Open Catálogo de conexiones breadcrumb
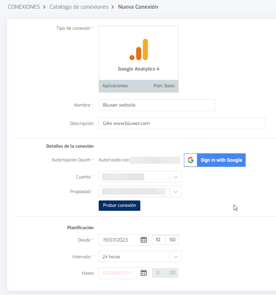 [79, 7]
